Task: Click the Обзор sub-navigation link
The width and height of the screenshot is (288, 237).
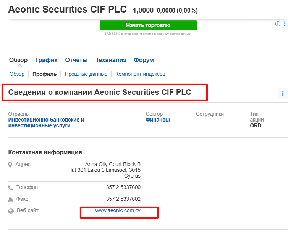Action: tap(17, 74)
